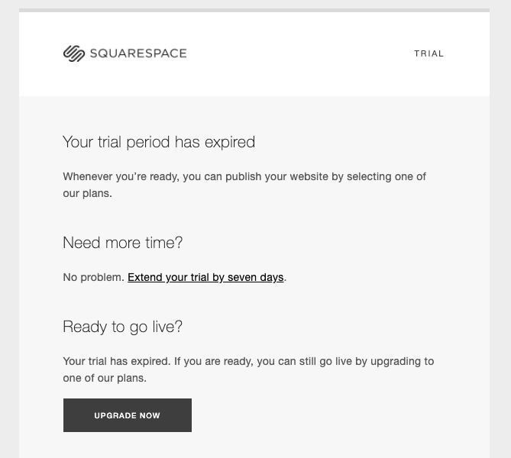This screenshot has height=458, width=511.
Task: Click 'one of our plans.' text above button
Action: coord(105,378)
